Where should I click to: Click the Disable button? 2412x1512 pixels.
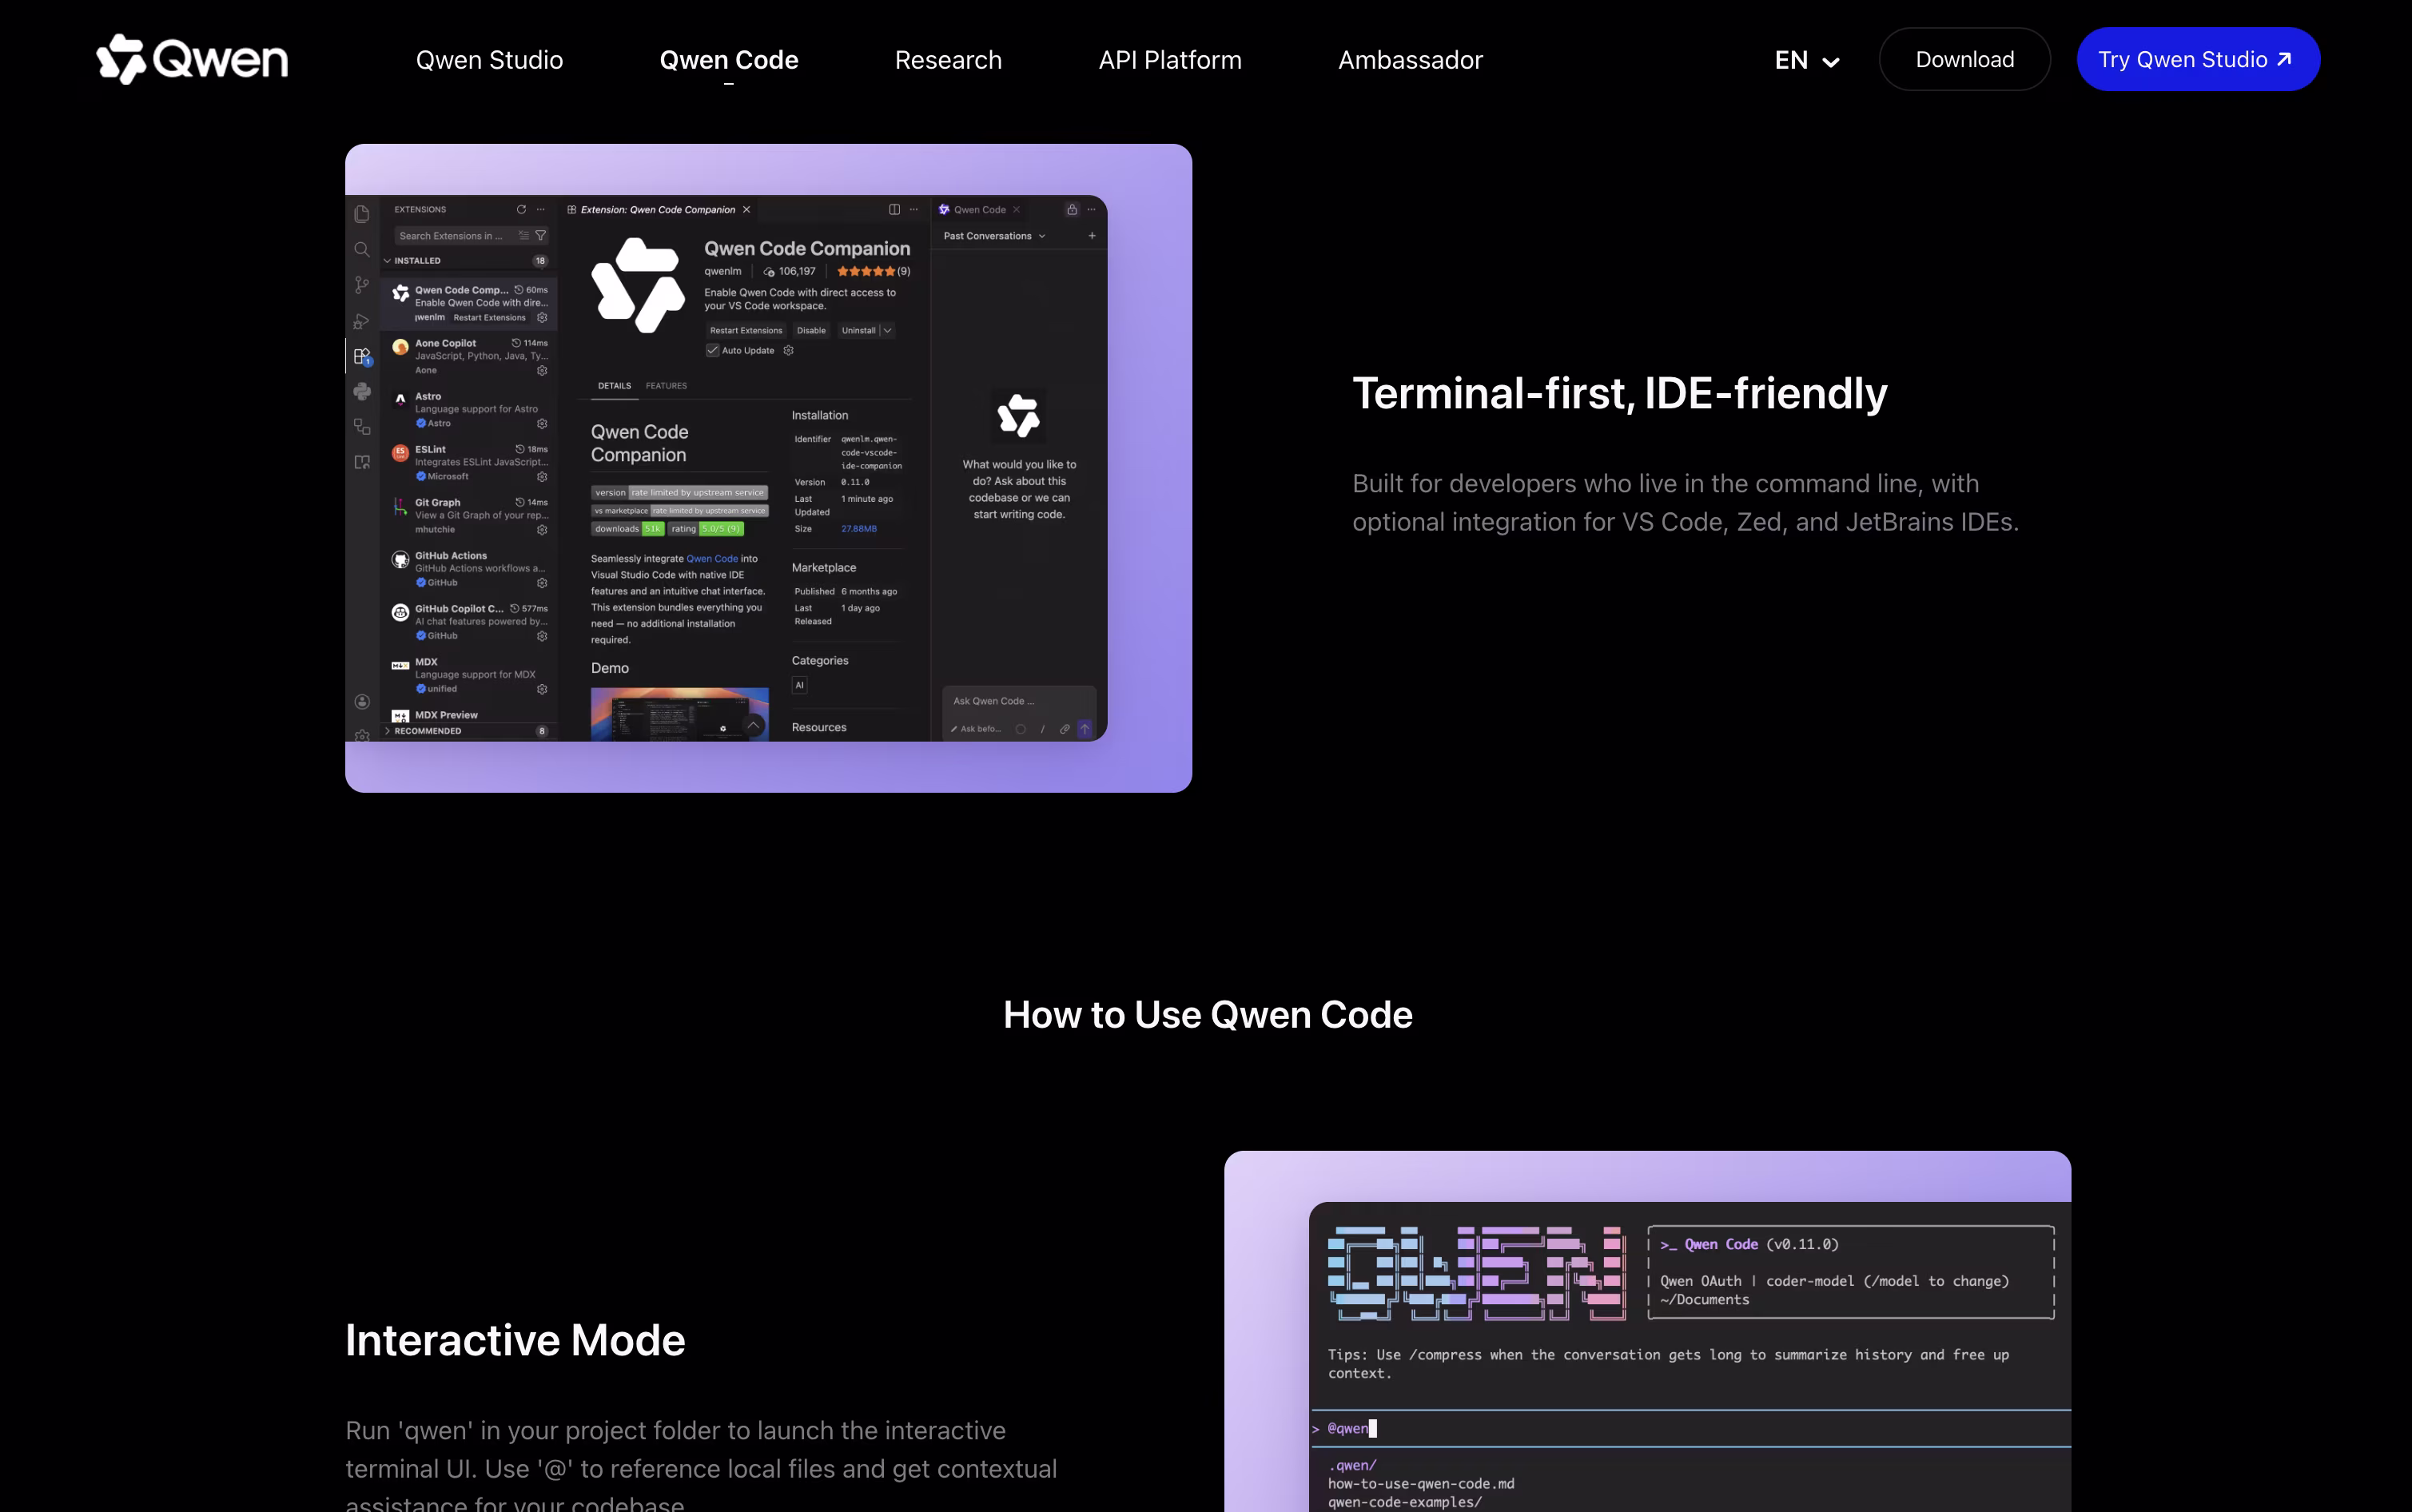pos(811,330)
